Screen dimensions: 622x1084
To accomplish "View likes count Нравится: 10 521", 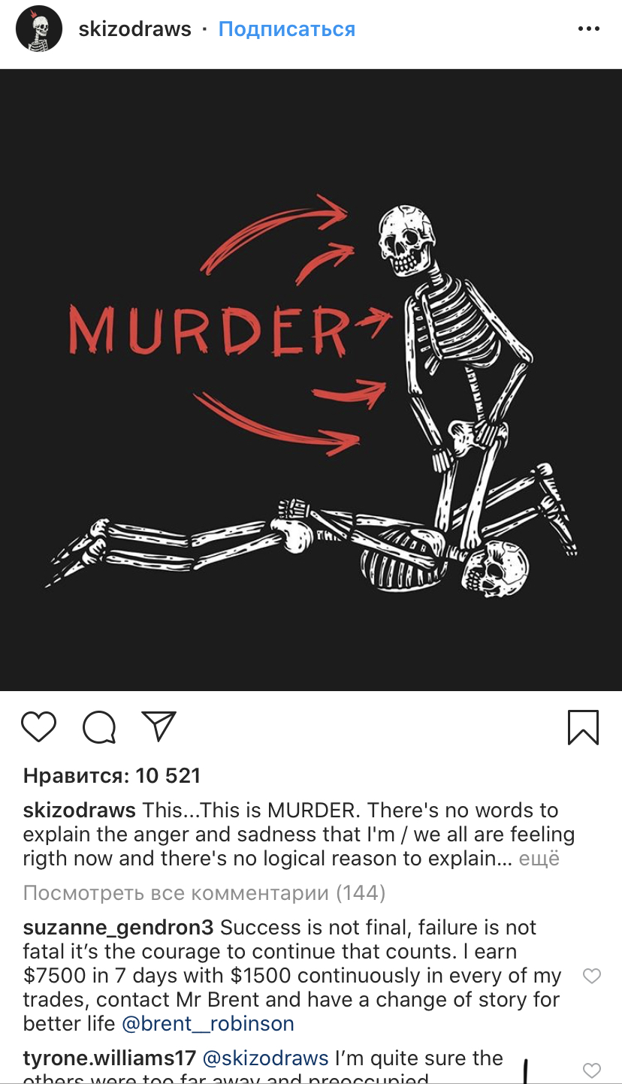I will (112, 776).
